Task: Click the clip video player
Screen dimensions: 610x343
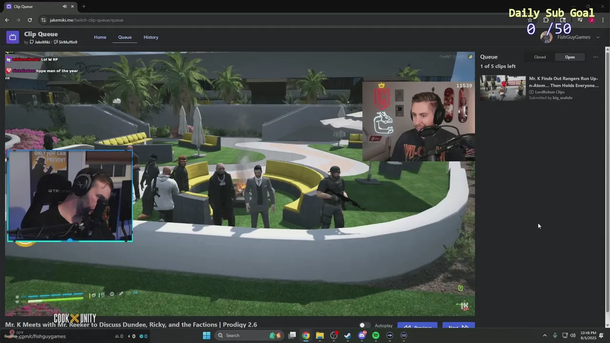Action: click(240, 184)
